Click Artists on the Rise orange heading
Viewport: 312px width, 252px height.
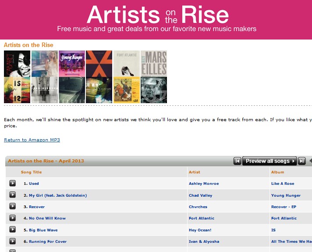click(28, 45)
